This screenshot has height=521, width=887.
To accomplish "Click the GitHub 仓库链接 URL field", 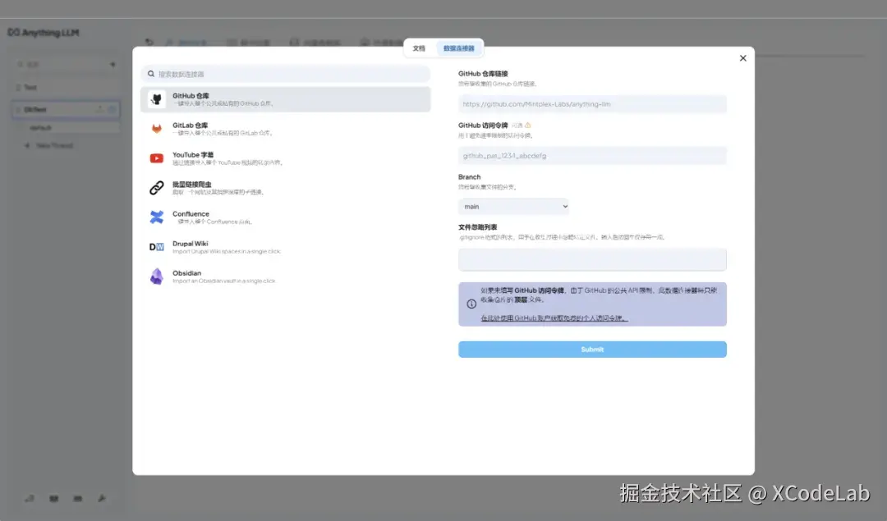I will [x=592, y=103].
